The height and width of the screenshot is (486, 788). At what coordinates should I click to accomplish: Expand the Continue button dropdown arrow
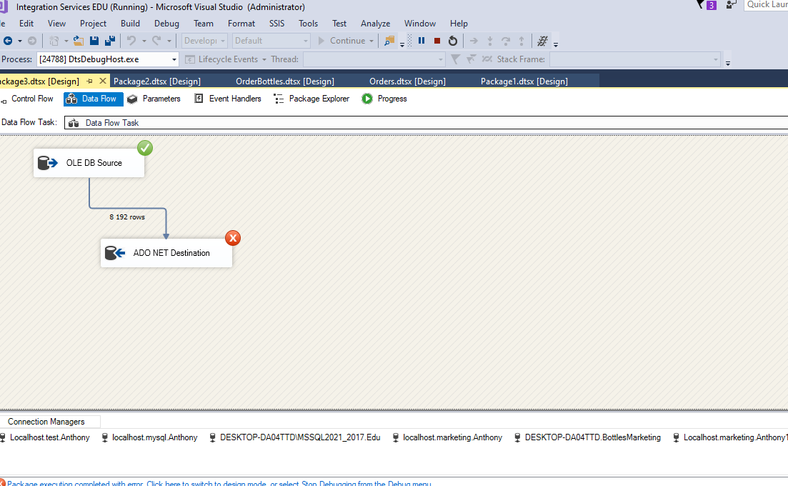pyautogui.click(x=371, y=41)
